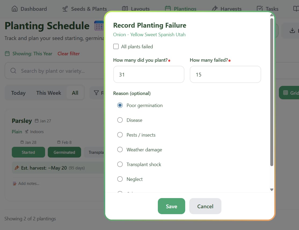The width and height of the screenshot is (299, 230).
Task: Select Disease as failure reason
Action: [120, 120]
